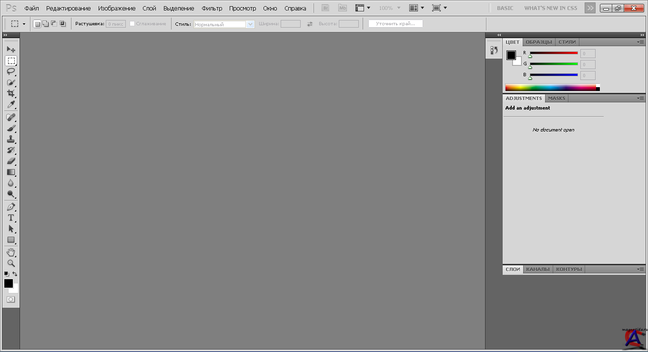
Task: Choose the BASIC workspace
Action: click(x=505, y=8)
